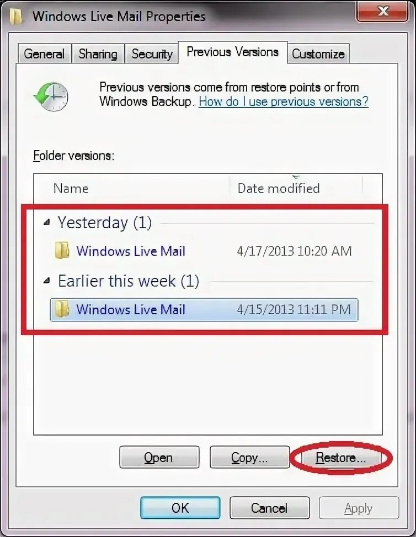
Task: Open the Sharing tab
Action: tap(98, 54)
